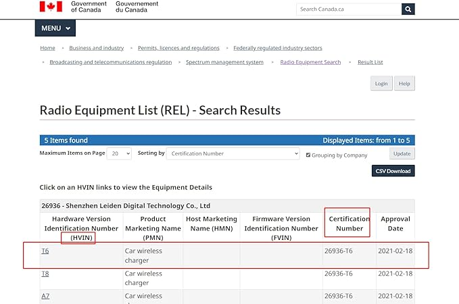Open Federally regulated industry sectors breadcrumb

pyautogui.click(x=277, y=48)
